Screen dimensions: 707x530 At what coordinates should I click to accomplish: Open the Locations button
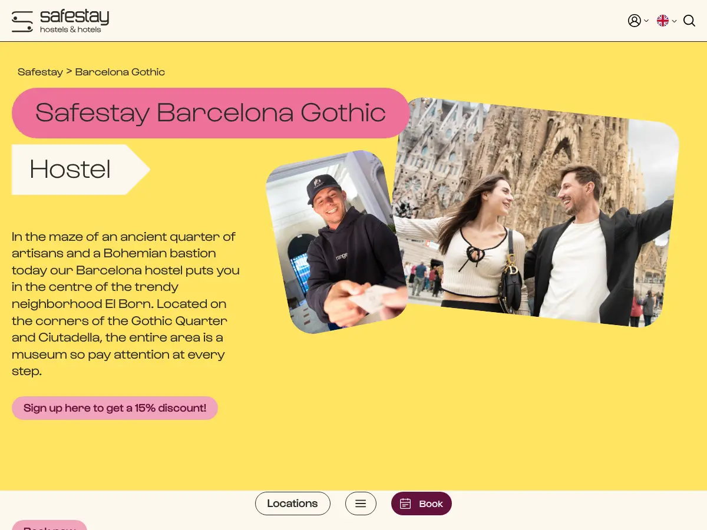point(293,503)
